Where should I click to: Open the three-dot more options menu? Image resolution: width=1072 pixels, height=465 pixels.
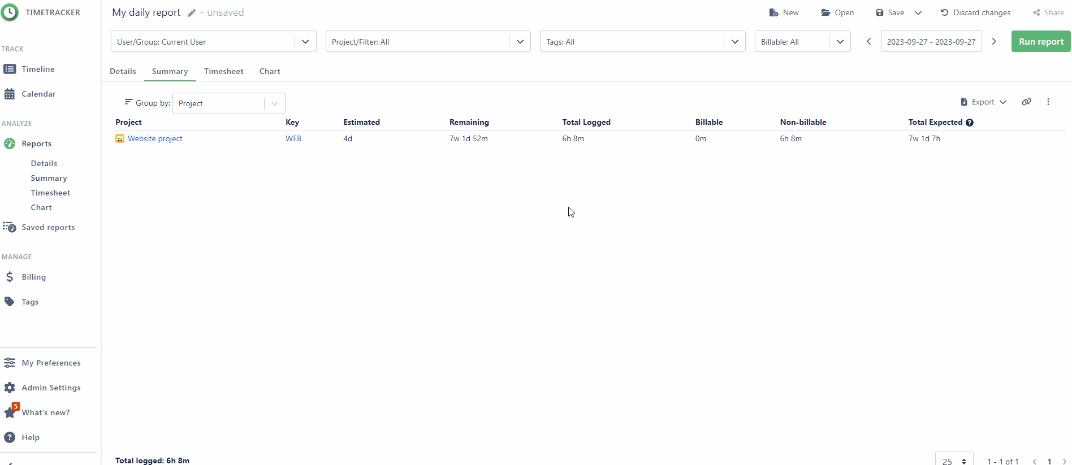[x=1048, y=102]
